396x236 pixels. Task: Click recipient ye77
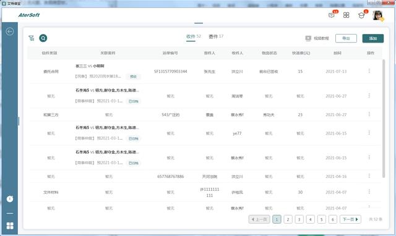[237, 133]
